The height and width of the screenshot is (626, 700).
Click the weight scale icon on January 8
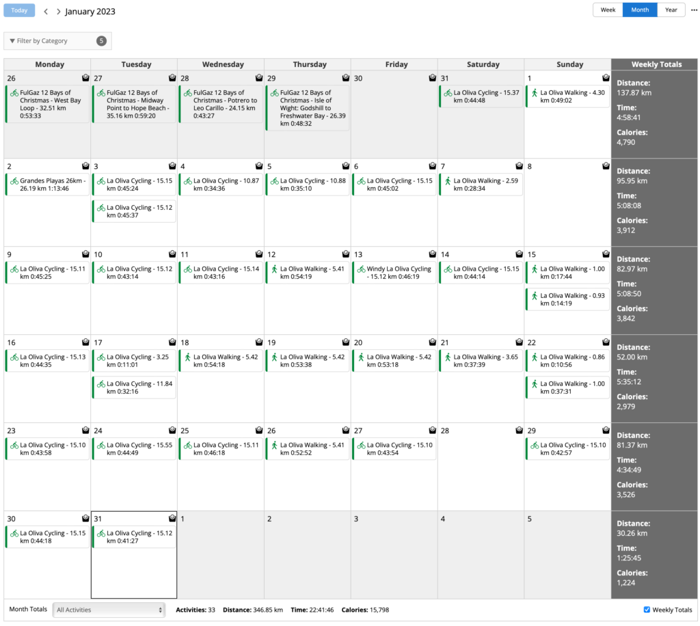pyautogui.click(x=606, y=166)
